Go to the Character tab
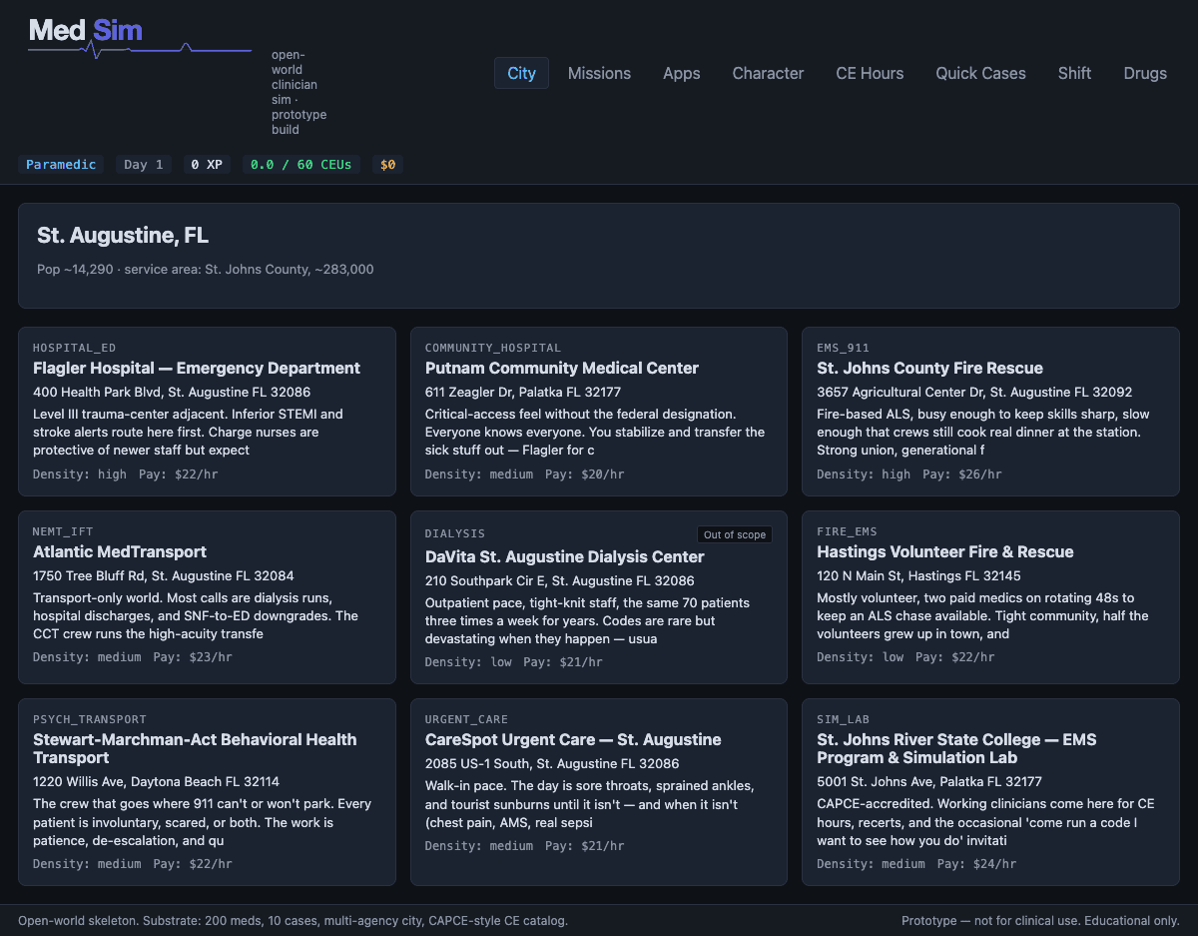Viewport: 1198px width, 936px height. pyautogui.click(x=768, y=73)
